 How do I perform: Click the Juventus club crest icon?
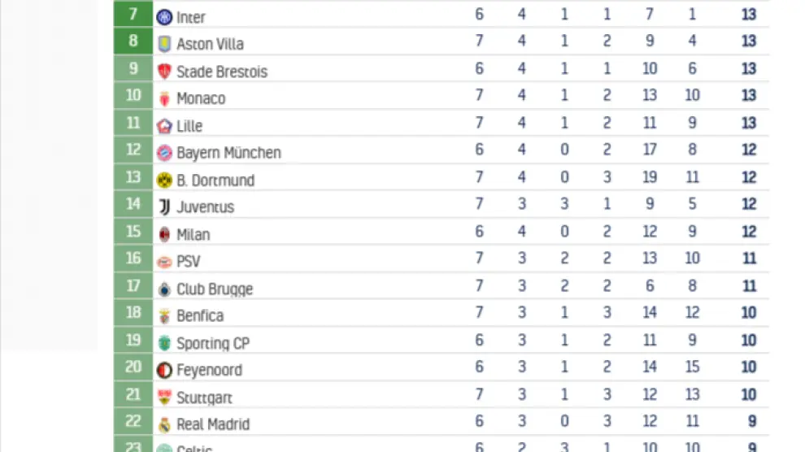pyautogui.click(x=164, y=207)
